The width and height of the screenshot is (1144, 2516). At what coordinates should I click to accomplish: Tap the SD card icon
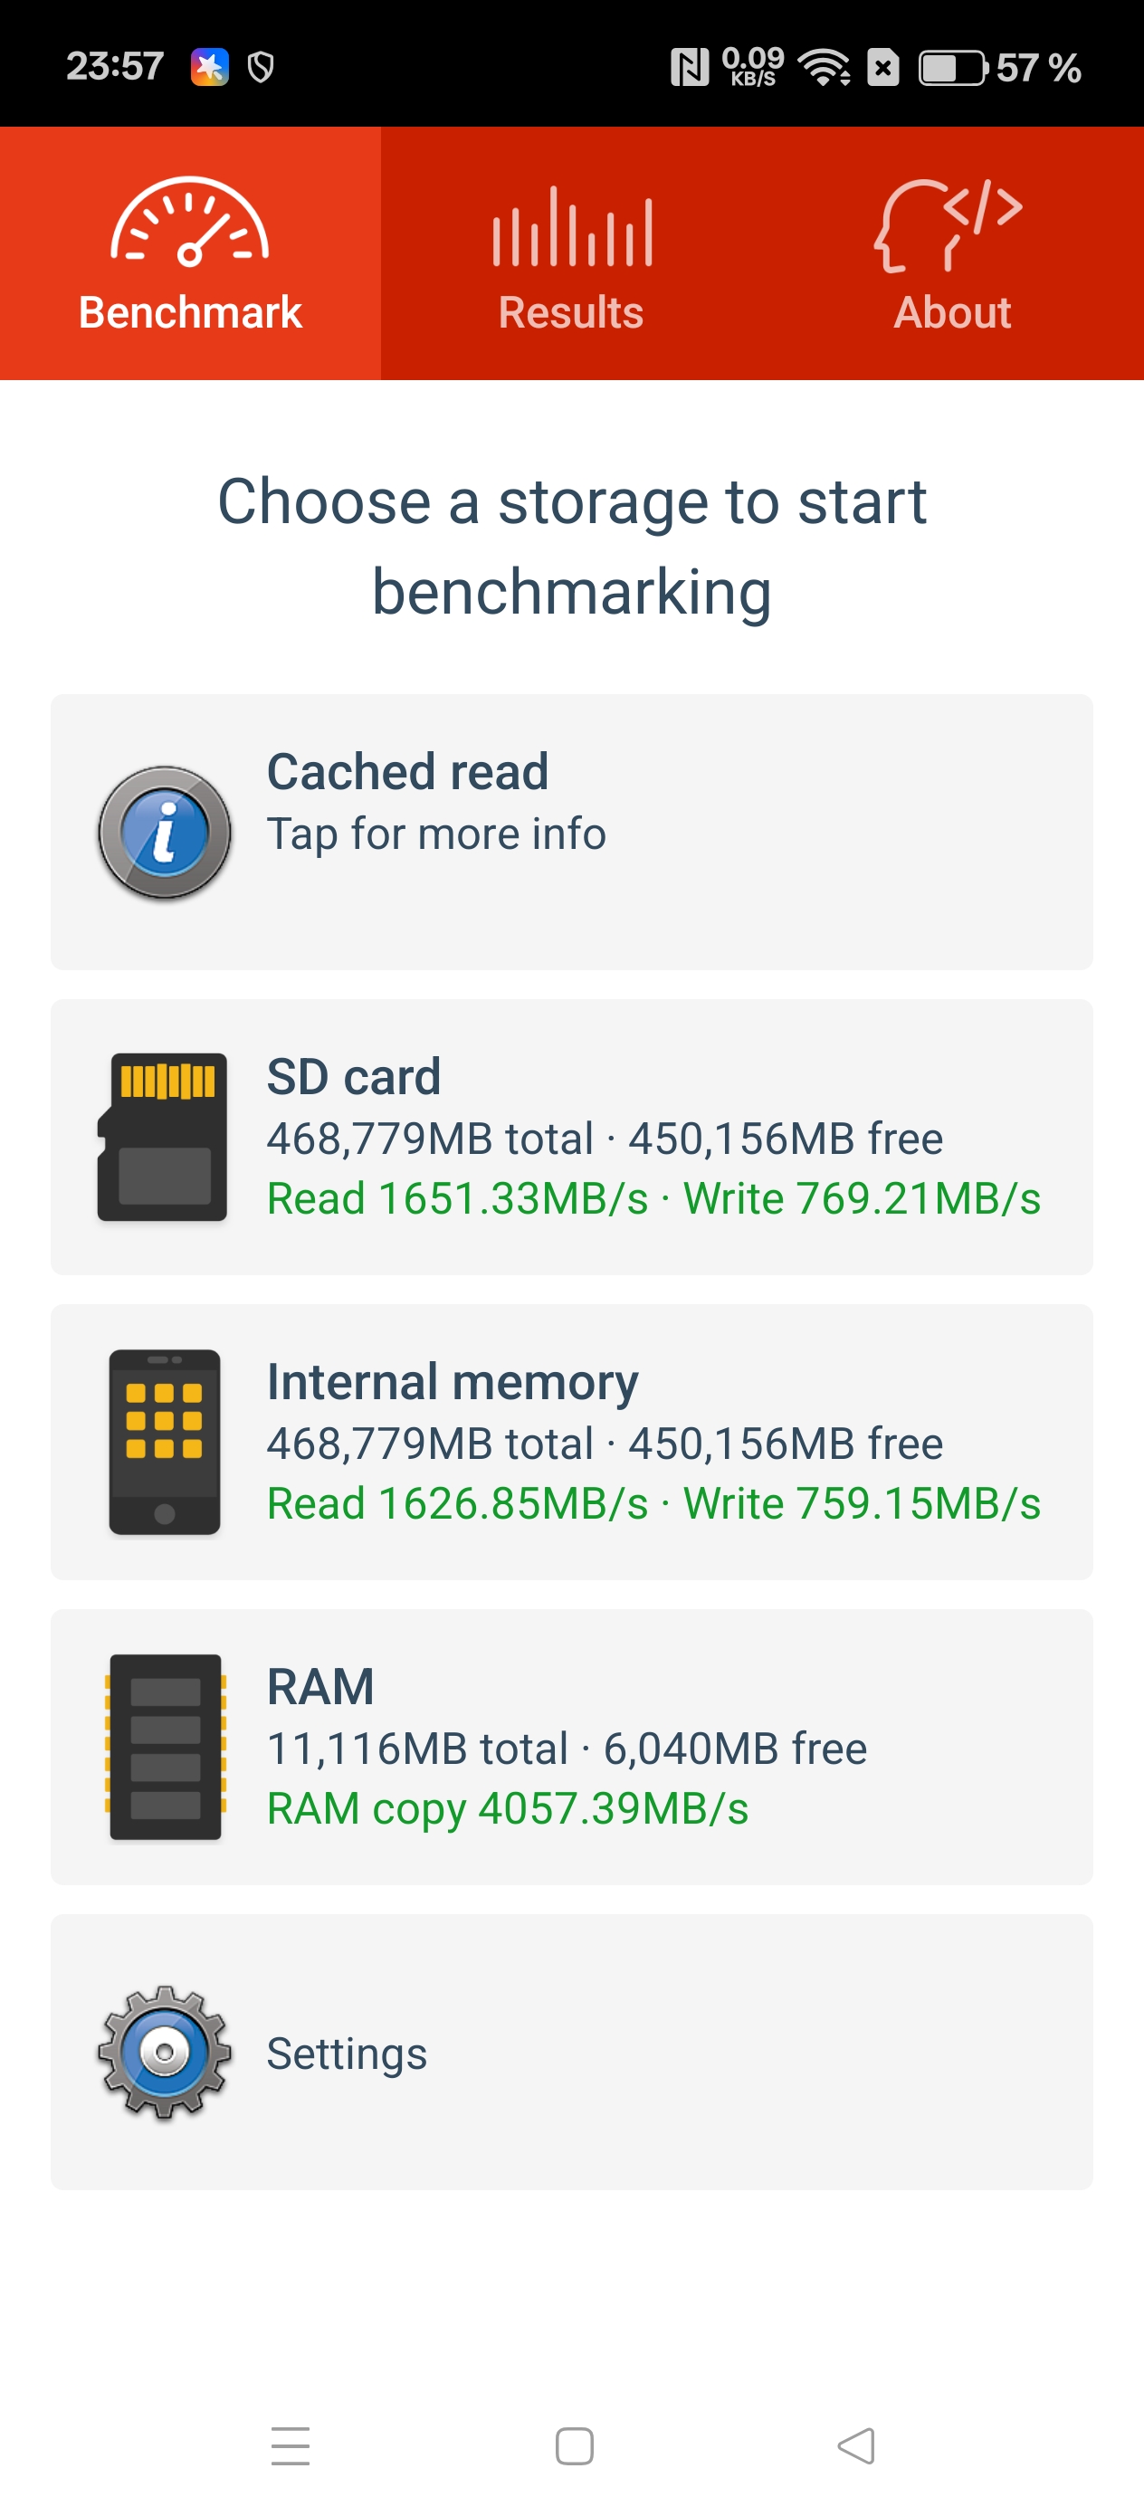(x=163, y=1137)
